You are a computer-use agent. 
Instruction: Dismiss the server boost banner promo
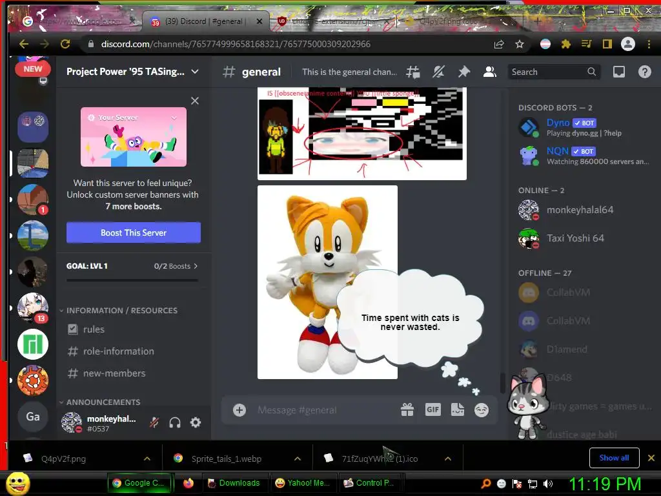pos(195,101)
